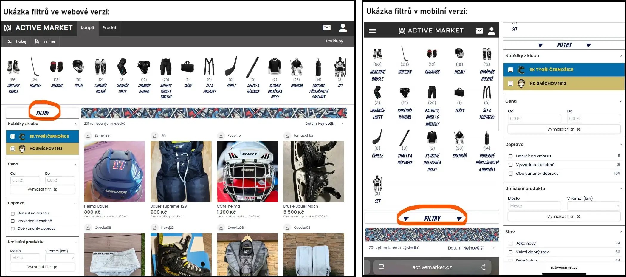Focus the Město input in mobile filters
Screen dimensions: 626x277
534,206
